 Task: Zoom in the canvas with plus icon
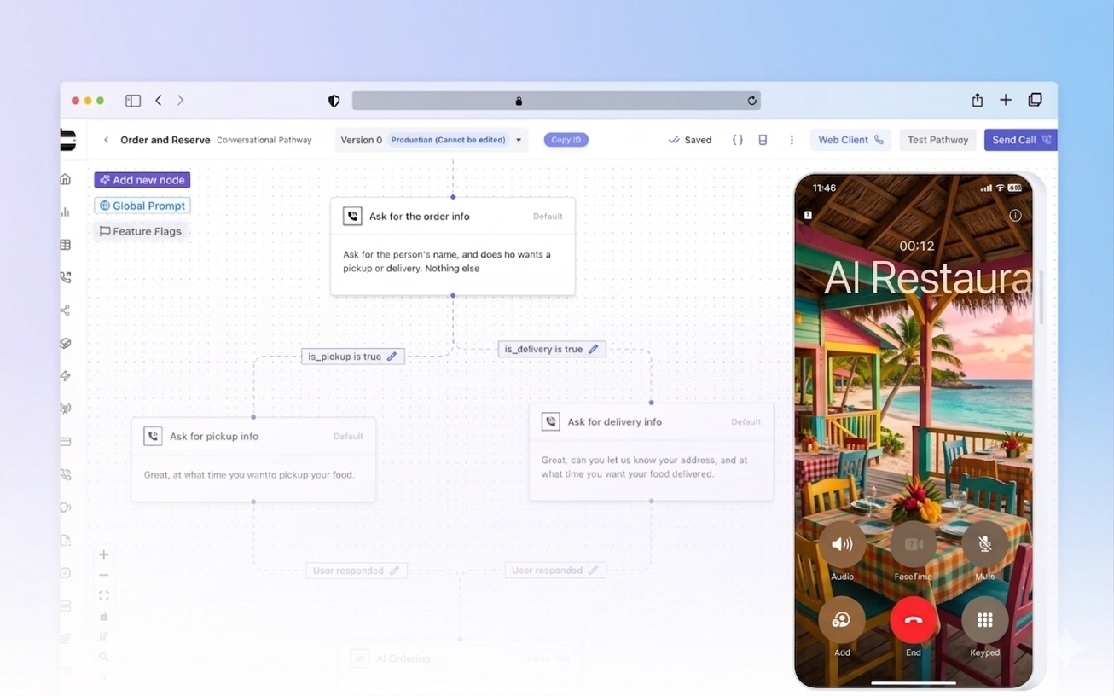coord(103,554)
